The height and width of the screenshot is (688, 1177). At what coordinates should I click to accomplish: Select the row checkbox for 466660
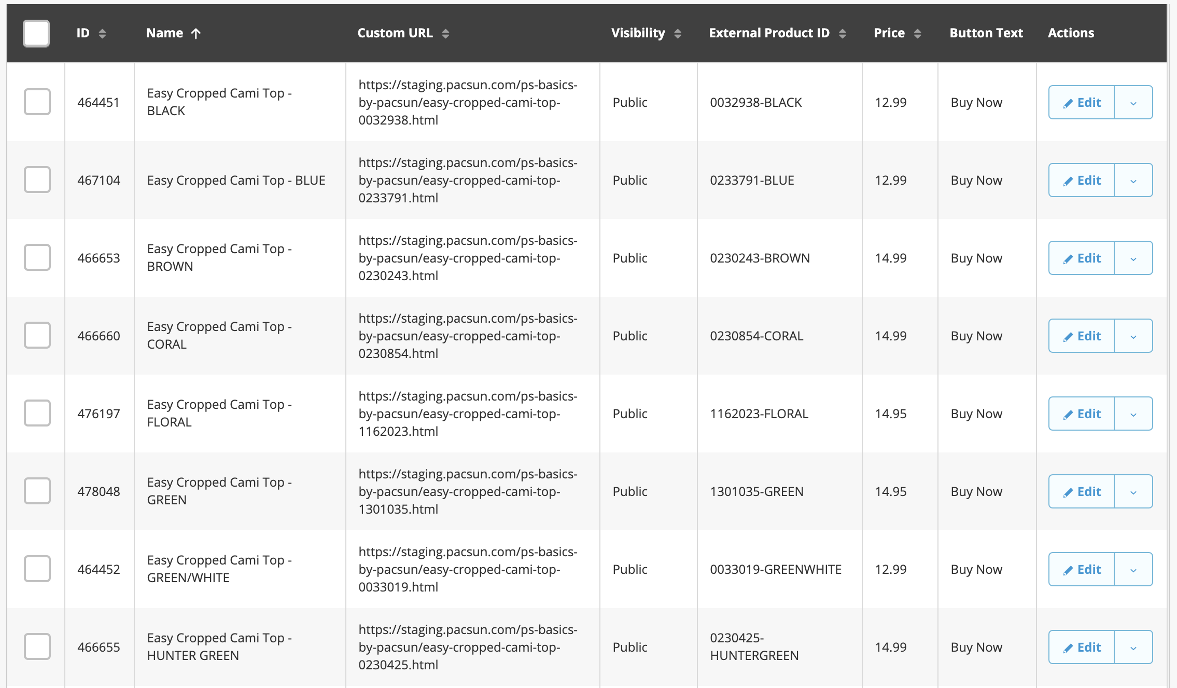tap(37, 335)
